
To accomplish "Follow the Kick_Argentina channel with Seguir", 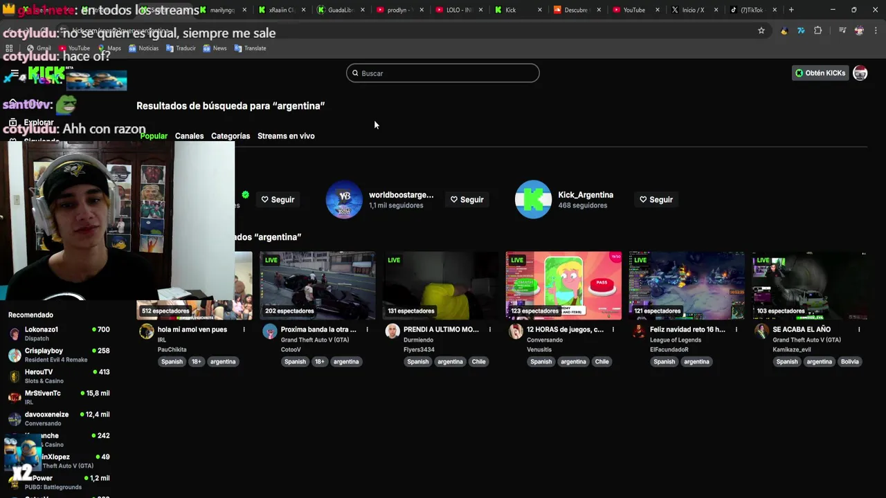I will (x=656, y=200).
